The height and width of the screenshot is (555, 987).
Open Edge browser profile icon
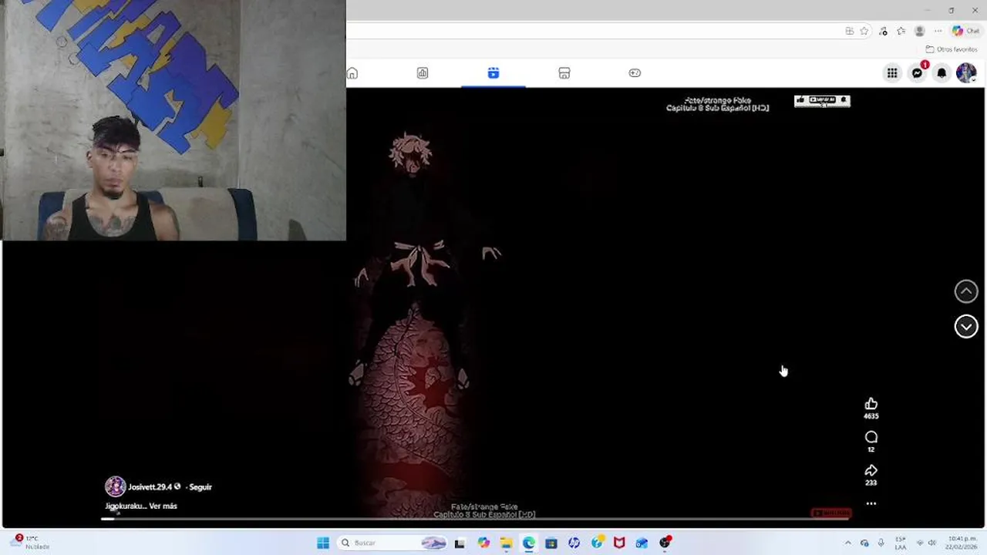(x=919, y=31)
